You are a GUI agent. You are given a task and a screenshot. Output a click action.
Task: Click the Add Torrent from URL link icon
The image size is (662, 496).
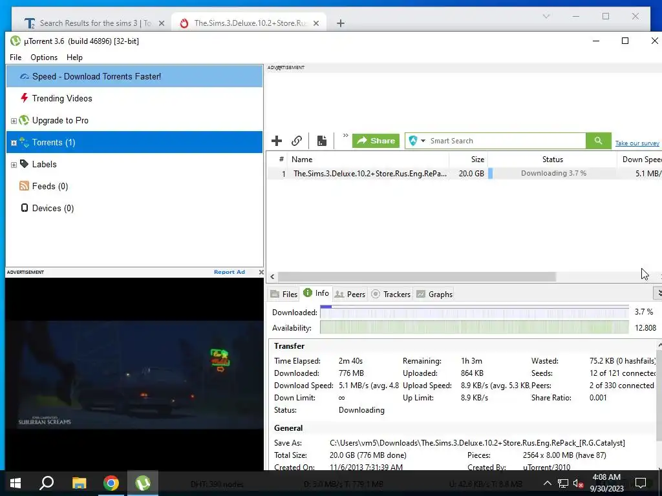click(x=297, y=141)
